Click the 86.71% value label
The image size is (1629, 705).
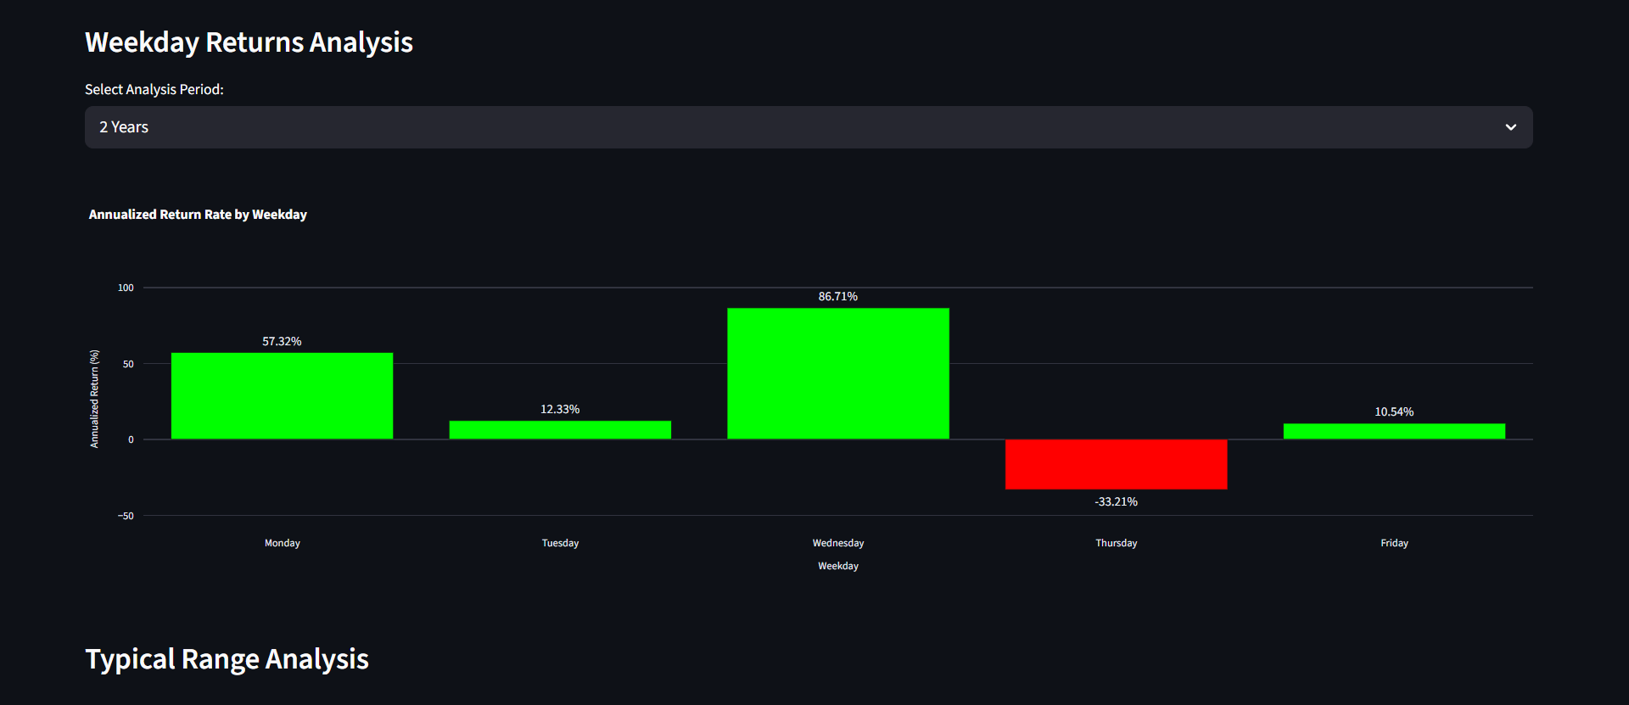[x=837, y=296]
